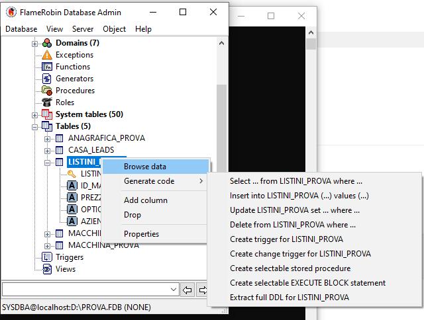Select Extract full DDL for LISTINI_PROVA
Image resolution: width=424 pixels, height=320 pixels.
click(290, 298)
